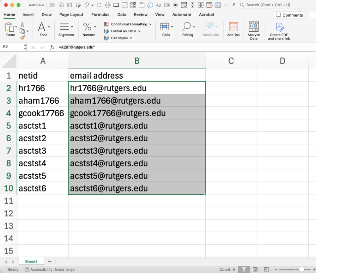The height and width of the screenshot is (273, 339).
Task: Click the Redo circular arrow icon
Action: tap(99, 5)
